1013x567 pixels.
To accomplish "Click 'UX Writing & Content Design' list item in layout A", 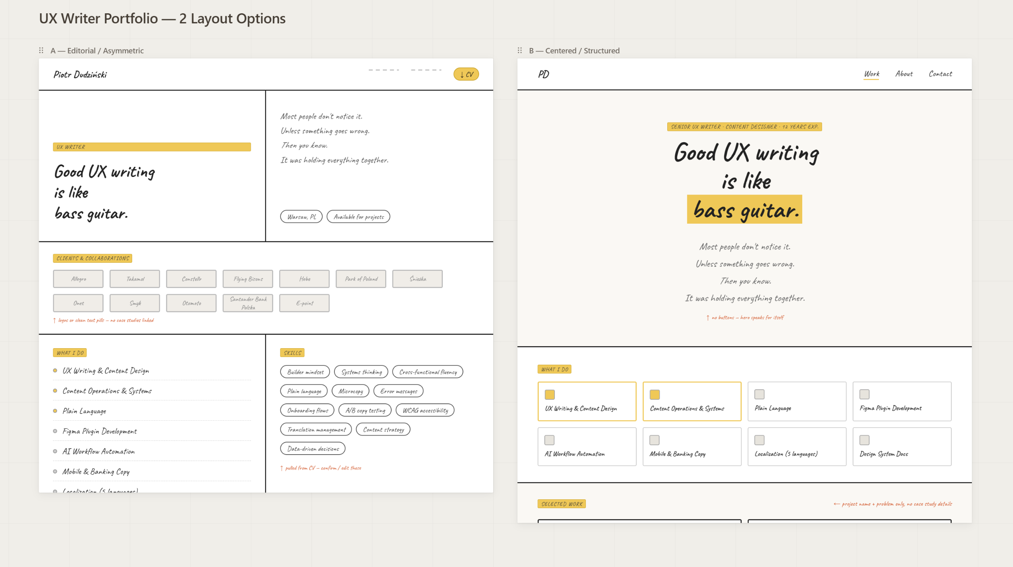I will (152, 371).
